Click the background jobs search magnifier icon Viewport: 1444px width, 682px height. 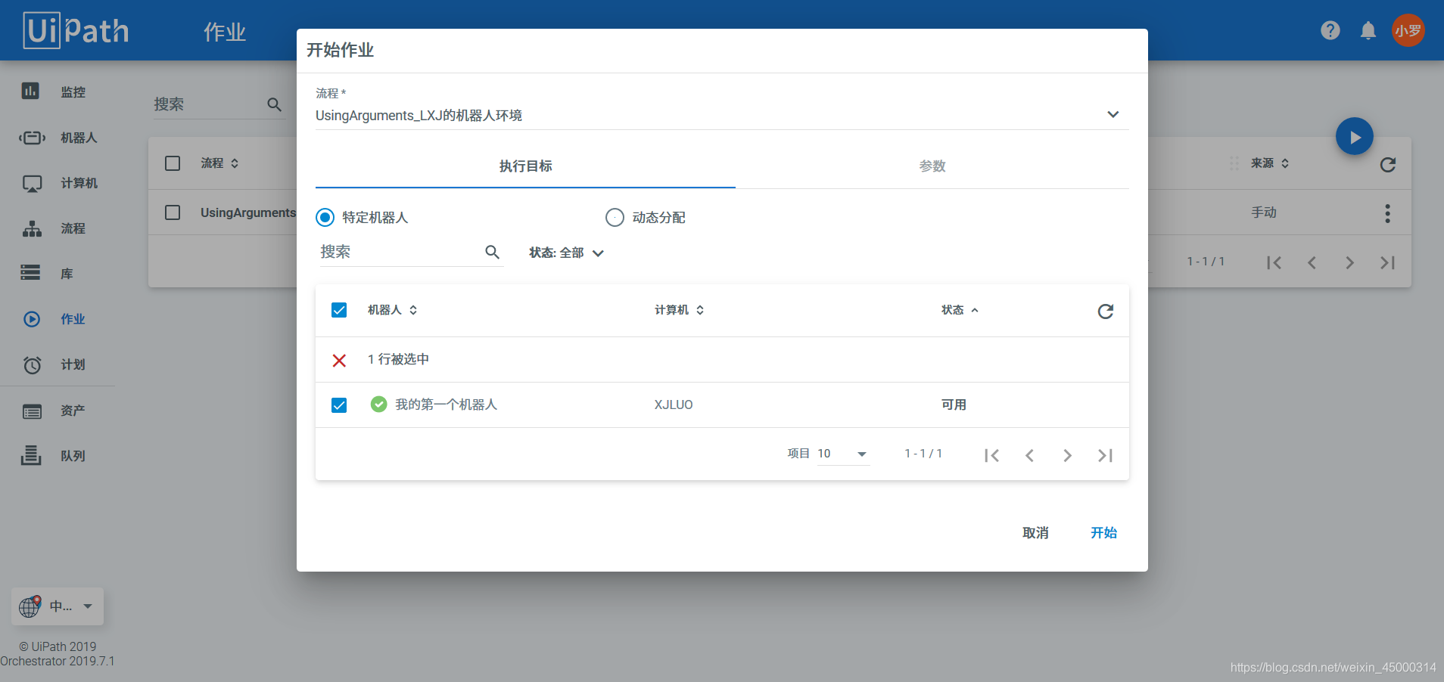point(275,104)
